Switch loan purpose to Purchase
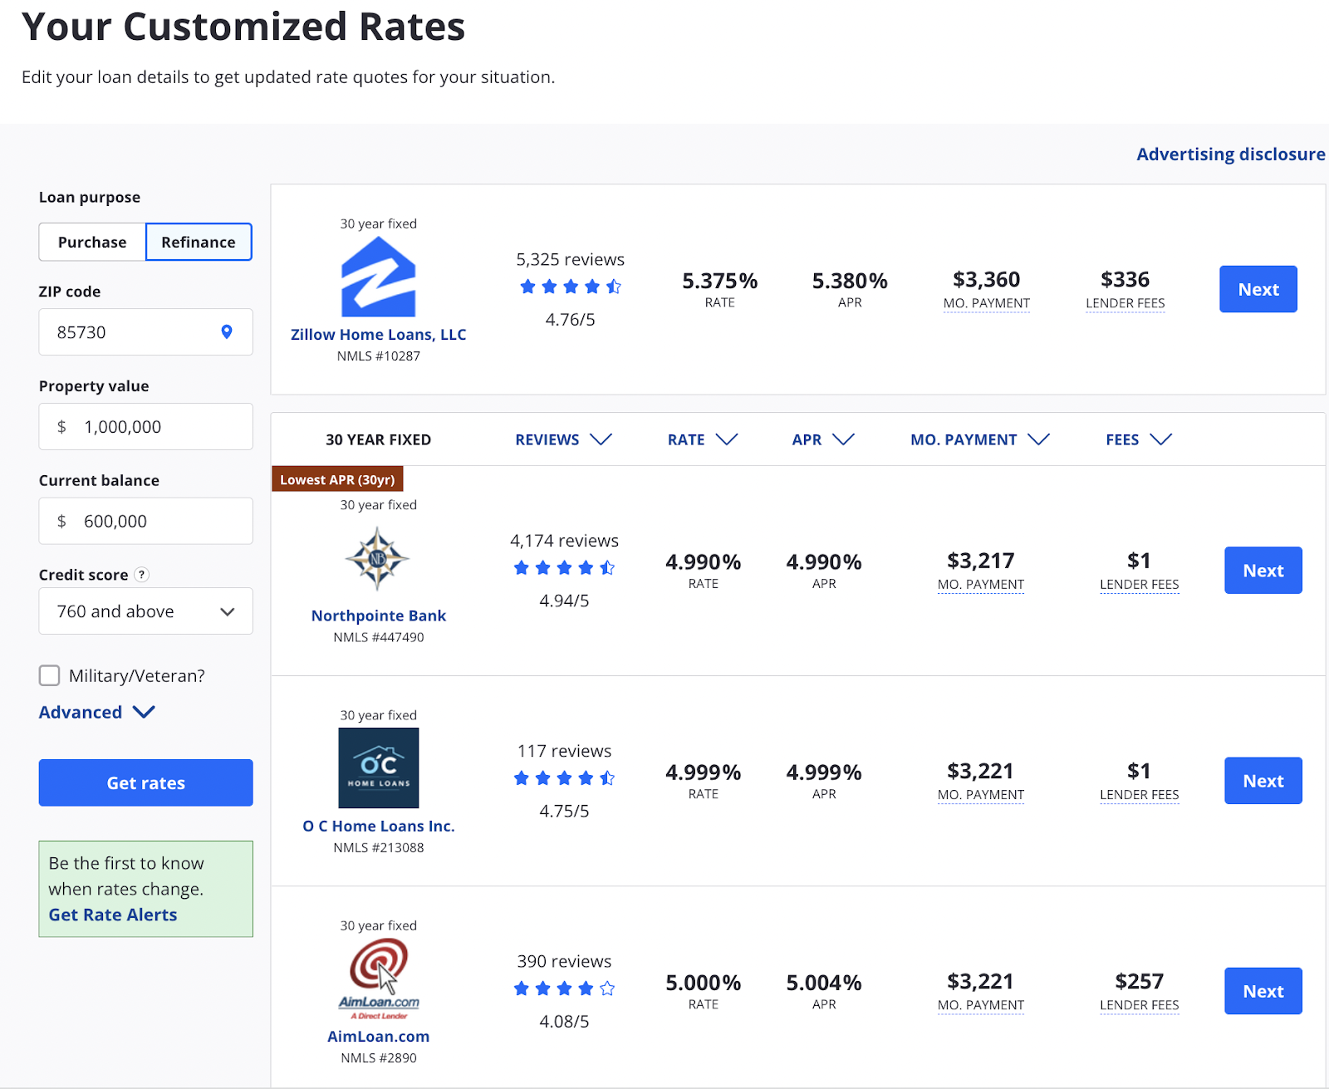1329x1089 pixels. coord(91,242)
